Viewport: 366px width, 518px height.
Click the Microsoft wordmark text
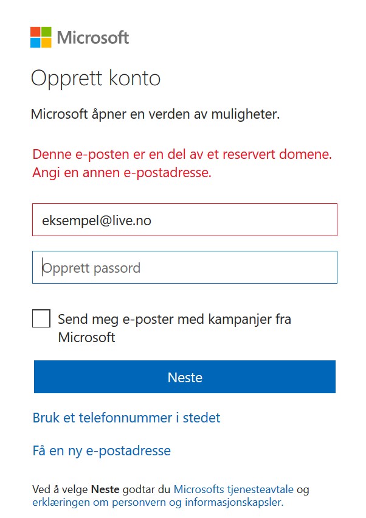tap(93, 37)
